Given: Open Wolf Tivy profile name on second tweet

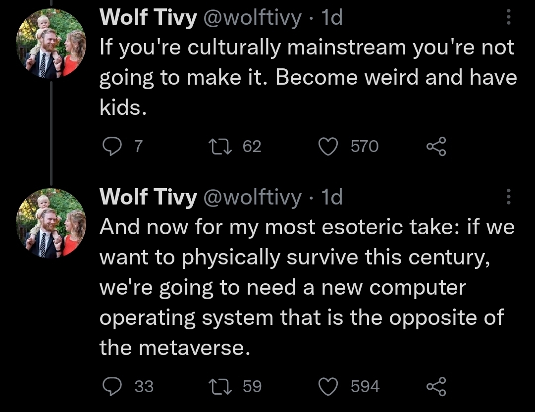Looking at the screenshot, I should (148, 198).
